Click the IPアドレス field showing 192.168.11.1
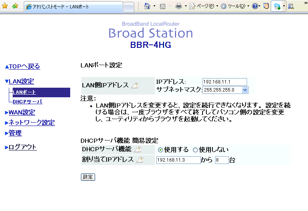 click(224, 82)
